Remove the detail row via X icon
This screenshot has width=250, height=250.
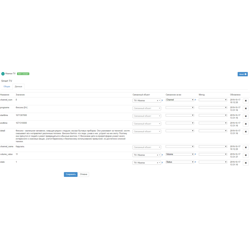click(245, 132)
